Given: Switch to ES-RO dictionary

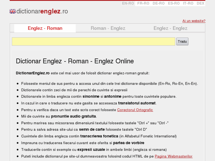Looking at the screenshot, I should [174, 3].
